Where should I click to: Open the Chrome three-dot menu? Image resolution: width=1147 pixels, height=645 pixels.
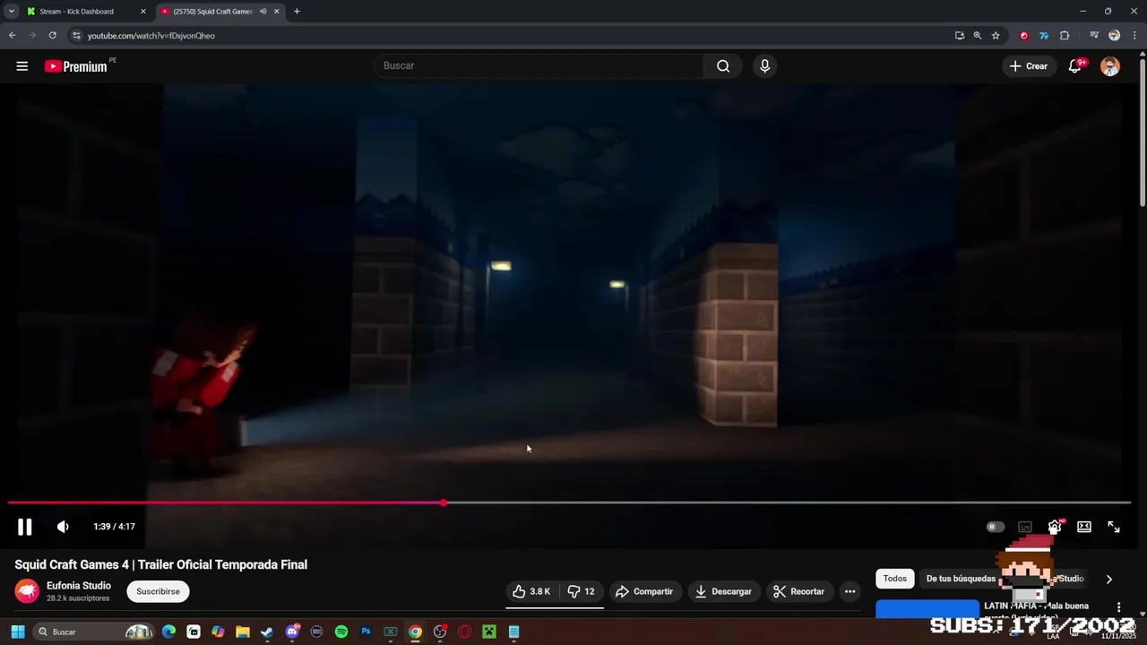(1134, 36)
